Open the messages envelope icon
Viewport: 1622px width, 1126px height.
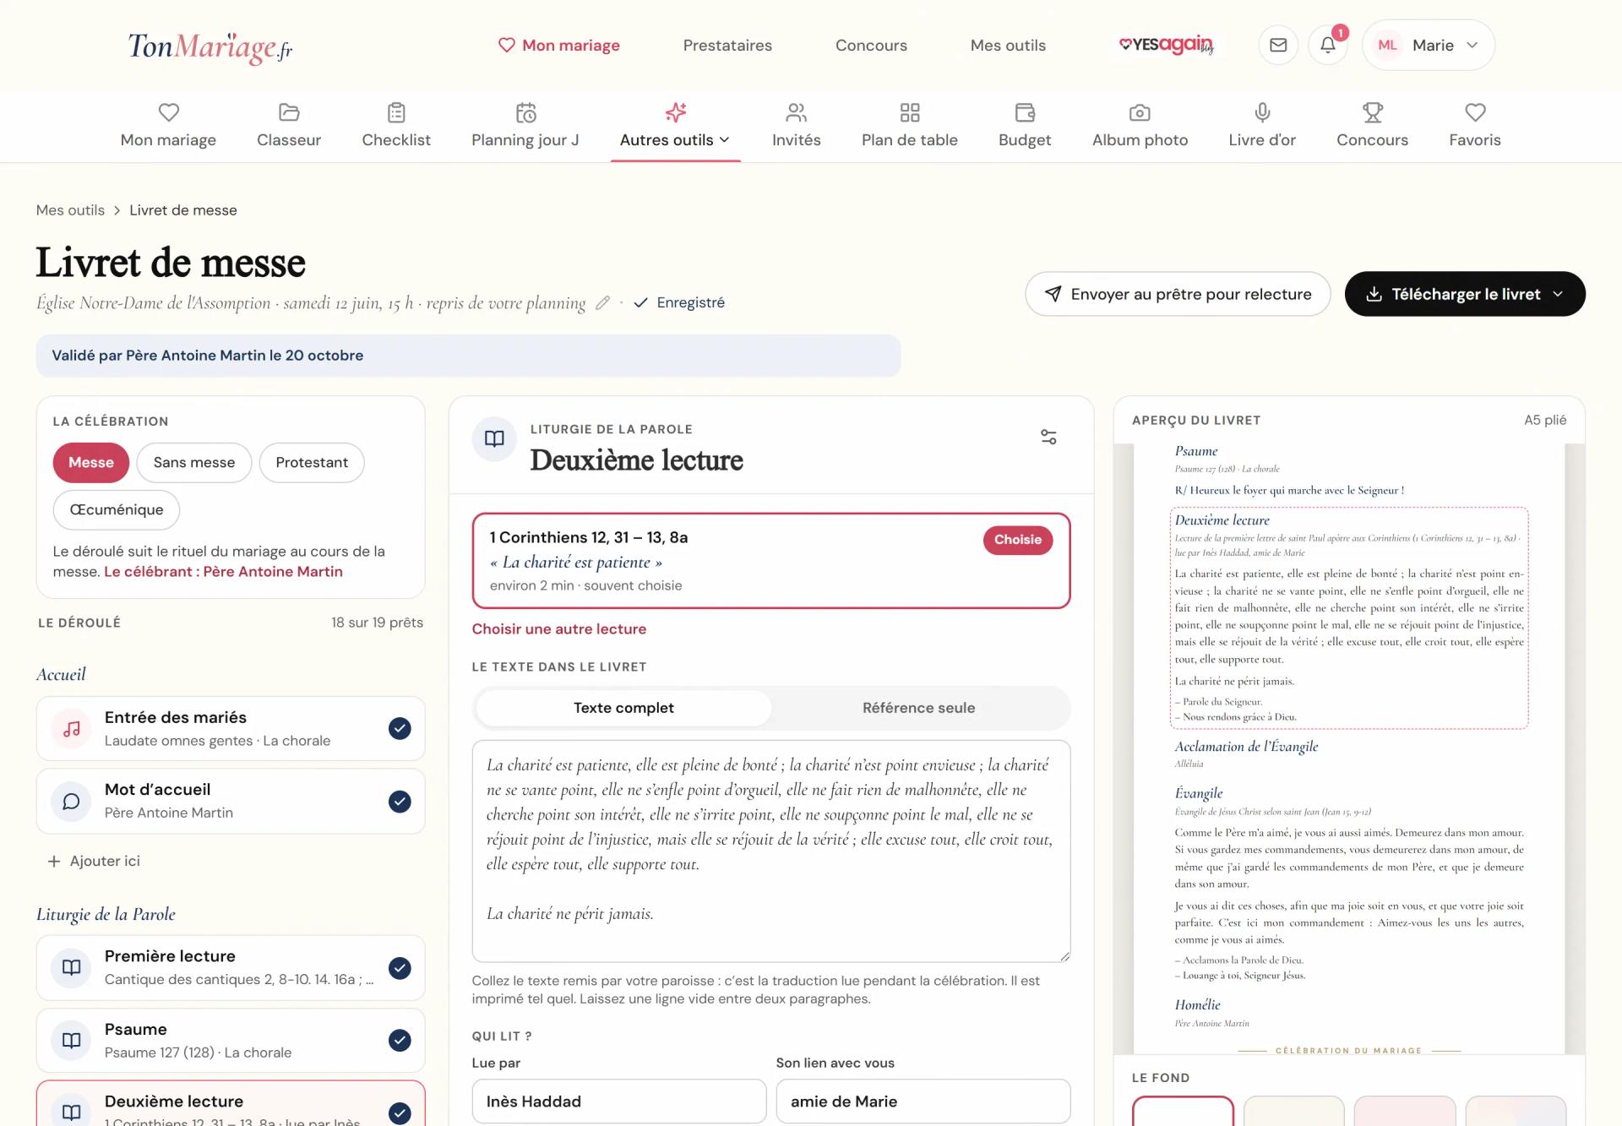pos(1278,45)
